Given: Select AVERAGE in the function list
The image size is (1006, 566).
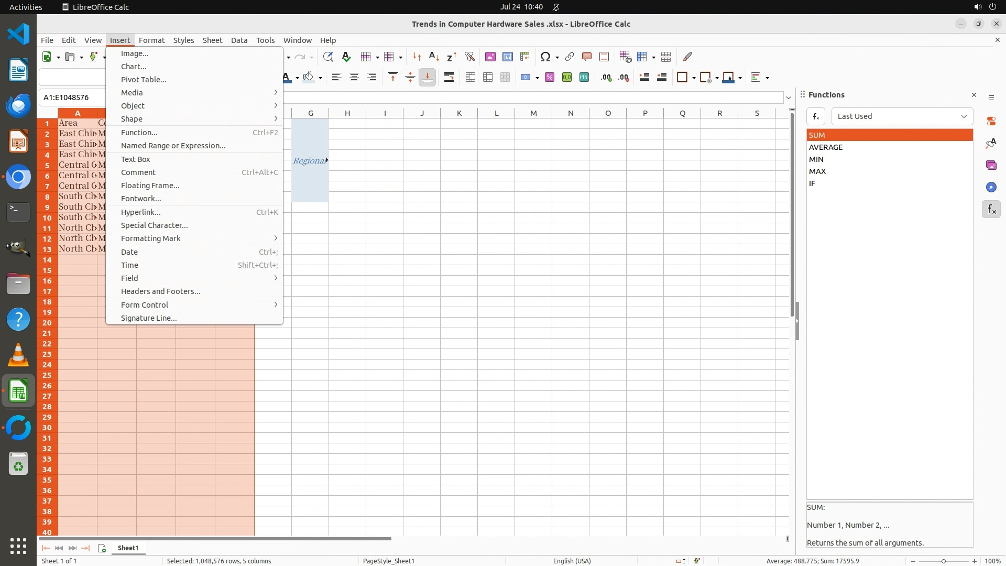Looking at the screenshot, I should (x=826, y=147).
